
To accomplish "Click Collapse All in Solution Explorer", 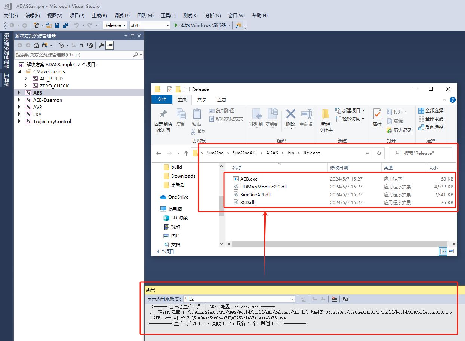I will pyautogui.click(x=82, y=45).
